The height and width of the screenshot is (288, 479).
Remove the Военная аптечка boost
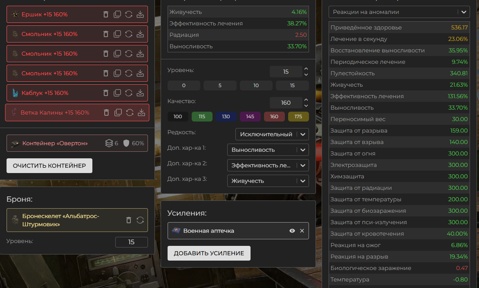[302, 231]
